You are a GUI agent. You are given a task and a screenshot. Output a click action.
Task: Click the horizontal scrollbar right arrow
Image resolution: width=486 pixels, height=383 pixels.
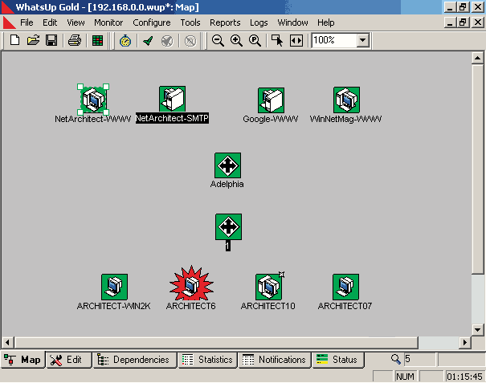pyautogui.click(x=465, y=343)
